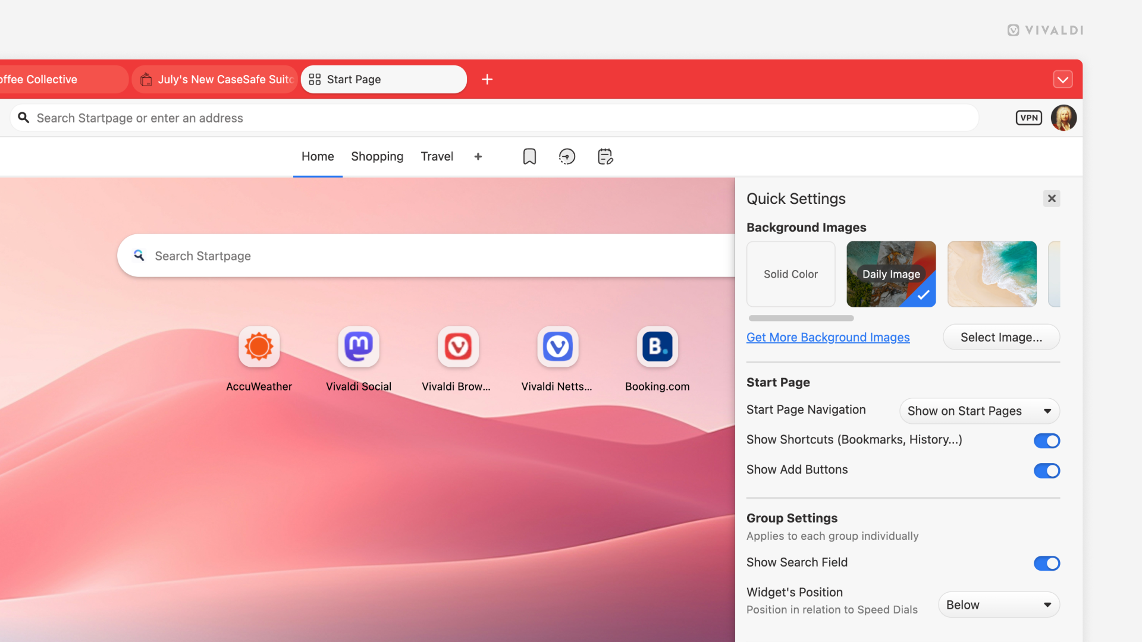Image resolution: width=1142 pixels, height=642 pixels.
Task: Open the Start Page Navigation dropdown
Action: click(979, 411)
